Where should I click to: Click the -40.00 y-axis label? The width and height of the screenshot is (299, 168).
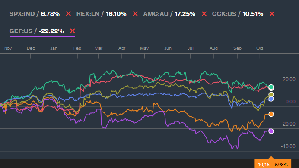pyautogui.click(x=288, y=146)
